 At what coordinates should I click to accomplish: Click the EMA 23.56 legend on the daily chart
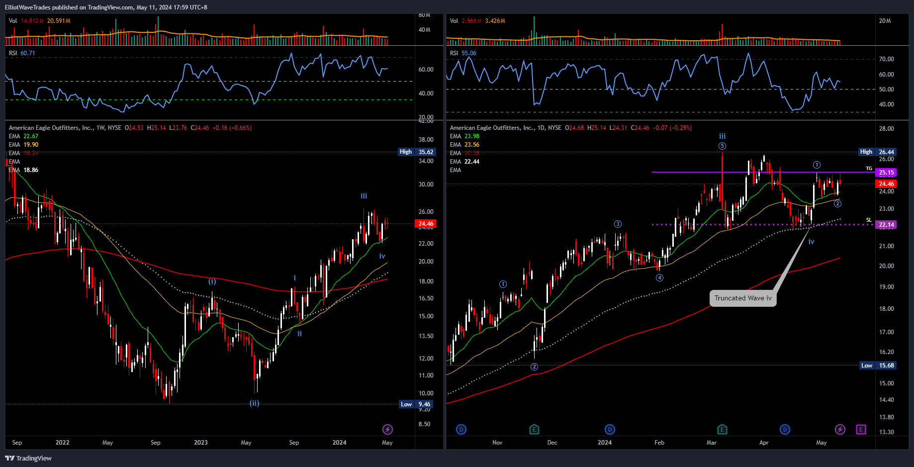click(464, 145)
